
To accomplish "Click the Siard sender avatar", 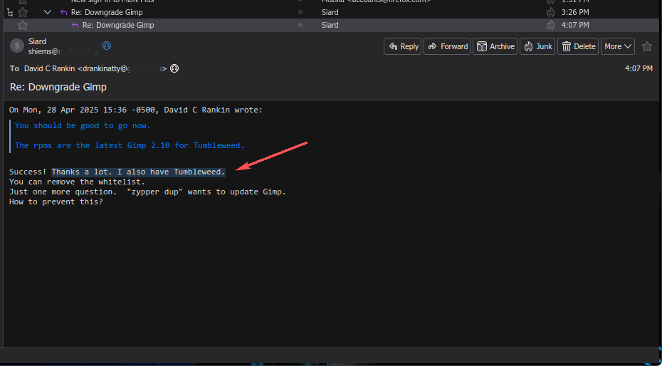I will coord(16,46).
